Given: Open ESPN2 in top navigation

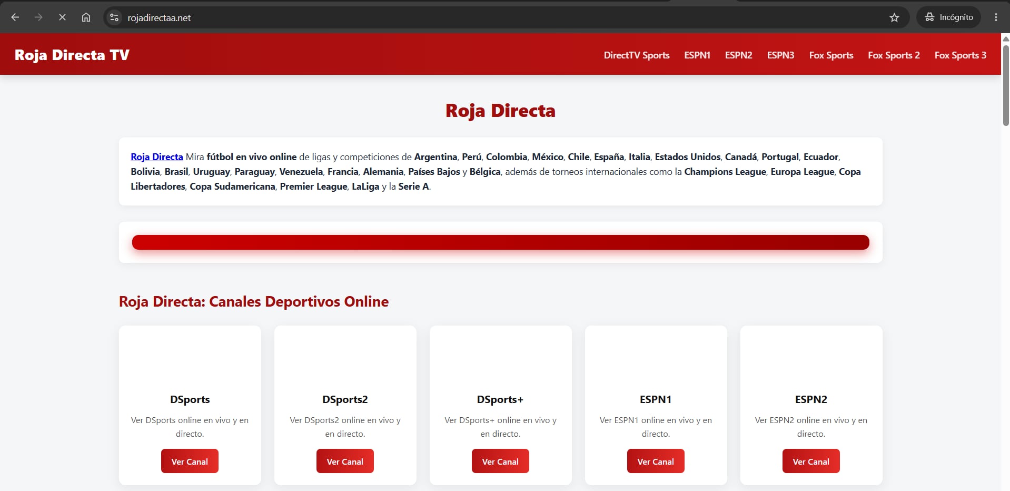Looking at the screenshot, I should 738,55.
